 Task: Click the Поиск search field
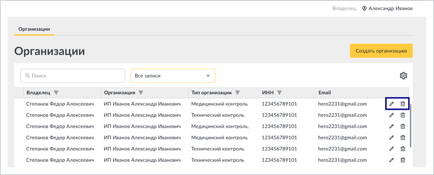(73, 75)
